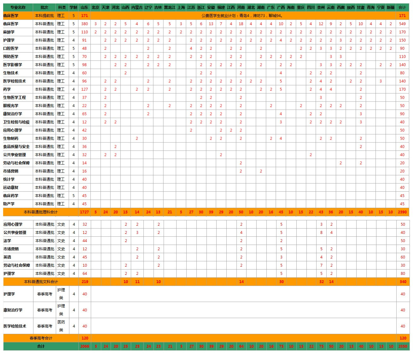The image size is (413, 354).
Task: Click the 专业名称 column header
Action: (x=18, y=7)
